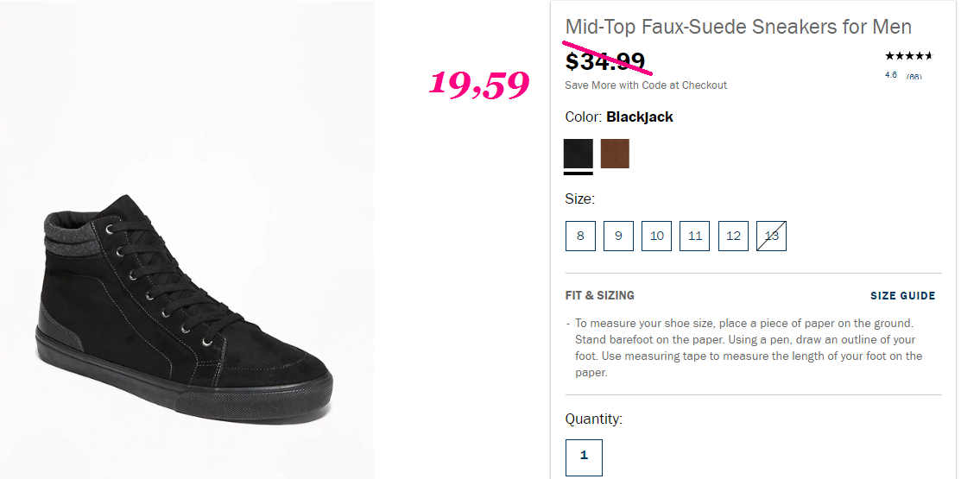Open the quantity selector box

coord(584,457)
